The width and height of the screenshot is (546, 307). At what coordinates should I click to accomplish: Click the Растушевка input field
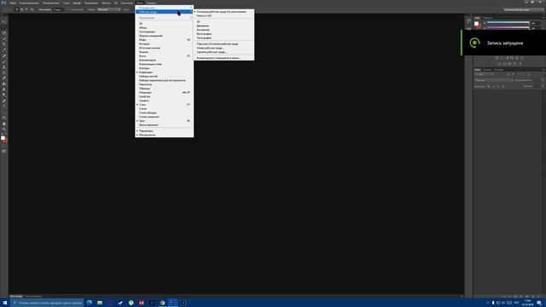(x=59, y=9)
